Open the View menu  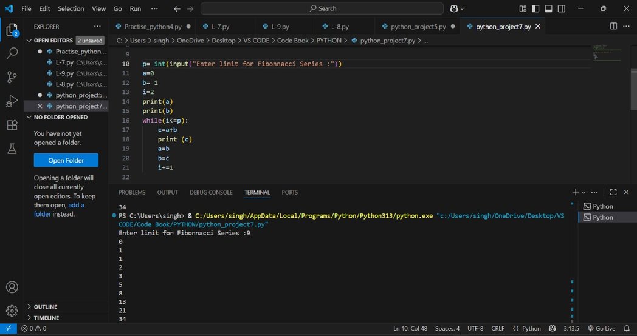[x=98, y=8]
